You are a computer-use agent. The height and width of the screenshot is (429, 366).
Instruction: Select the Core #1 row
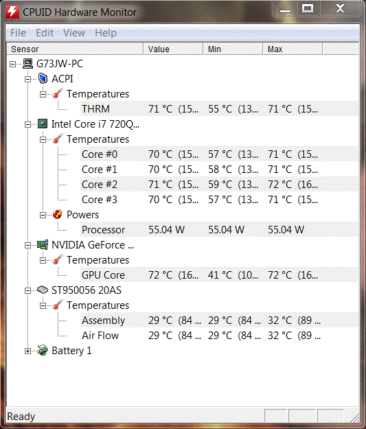click(220, 170)
